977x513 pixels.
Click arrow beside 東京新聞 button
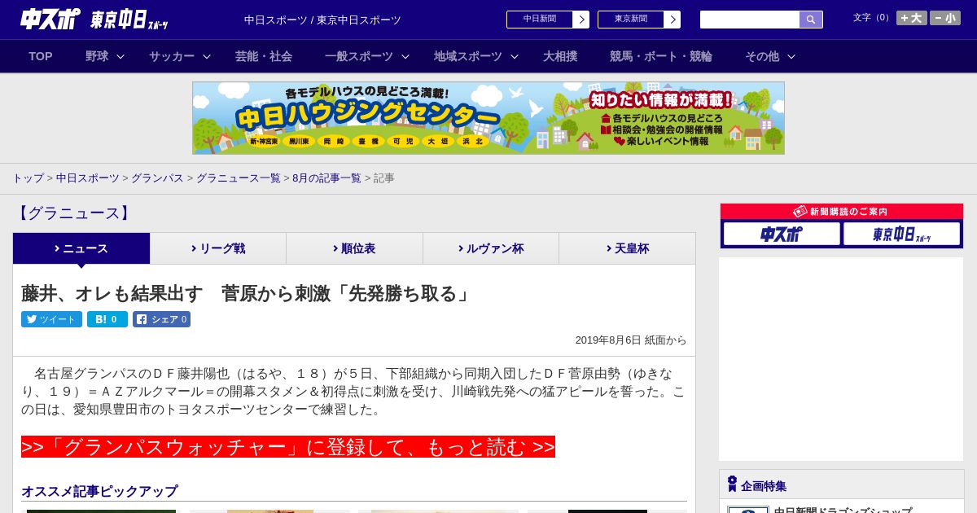tap(673, 20)
